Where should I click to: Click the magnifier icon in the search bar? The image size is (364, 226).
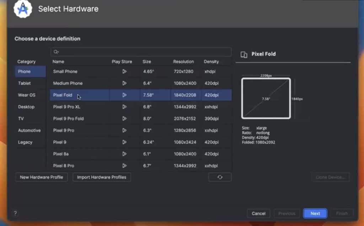point(55,52)
